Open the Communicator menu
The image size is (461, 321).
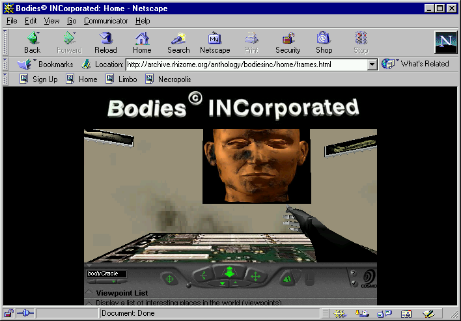(x=106, y=21)
